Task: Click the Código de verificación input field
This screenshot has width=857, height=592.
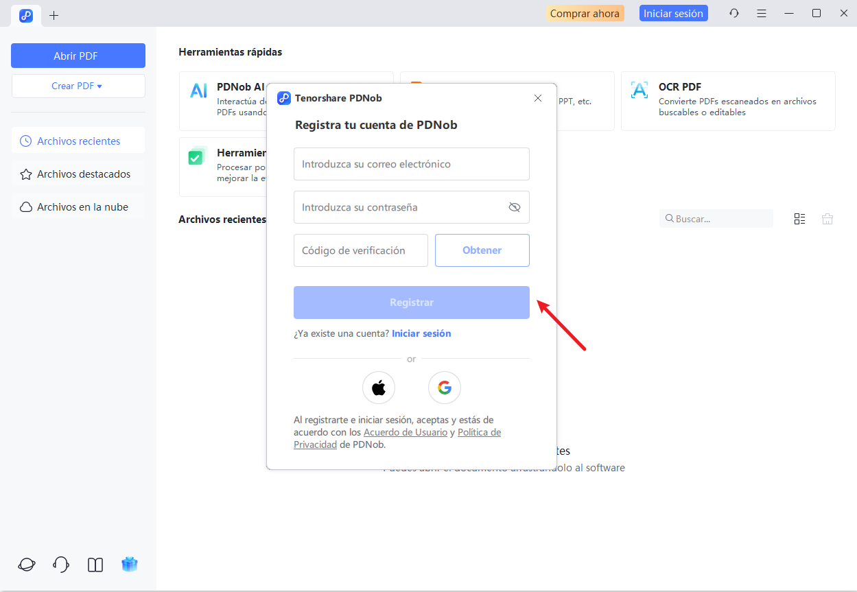Action: point(360,250)
